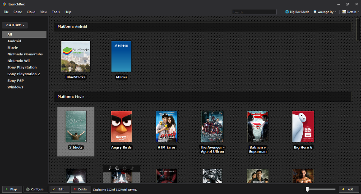Select the Big Hero 6 poster

(303, 126)
